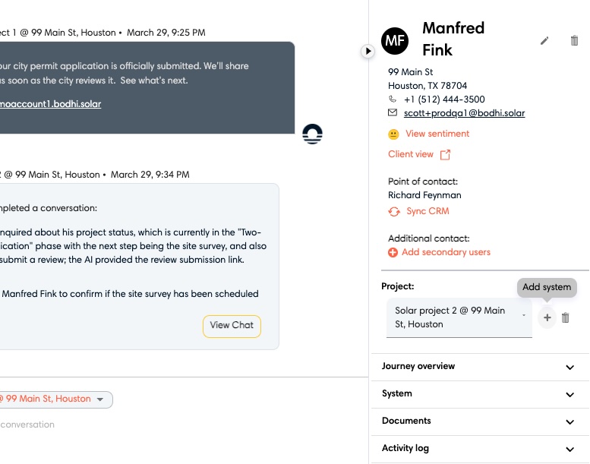Click Add secondary users link
Image resolution: width=590 pixels, height=464 pixels.
[x=445, y=252]
